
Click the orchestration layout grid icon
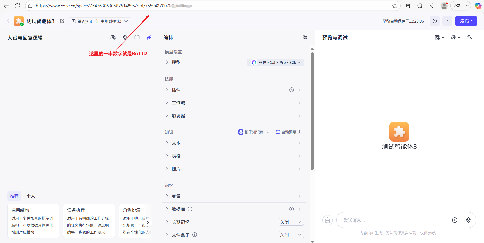pos(305,37)
